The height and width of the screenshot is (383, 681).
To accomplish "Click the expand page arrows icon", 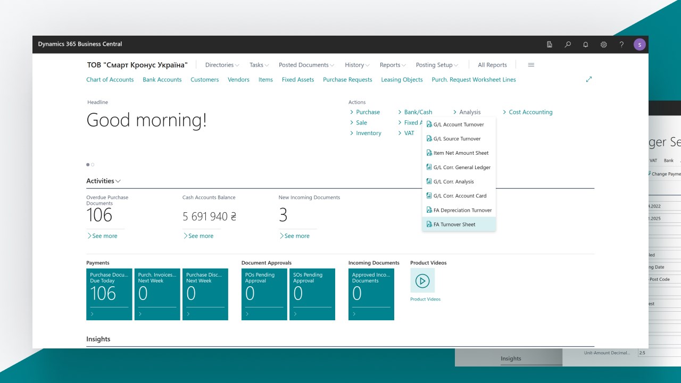I will [x=589, y=79].
